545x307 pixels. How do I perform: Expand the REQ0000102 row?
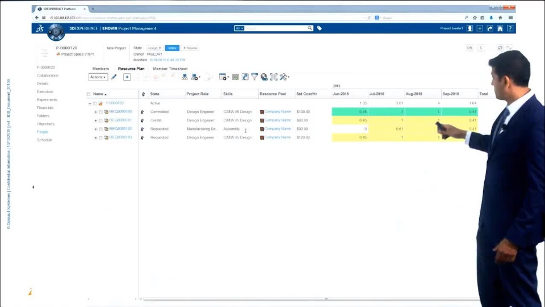point(95,129)
